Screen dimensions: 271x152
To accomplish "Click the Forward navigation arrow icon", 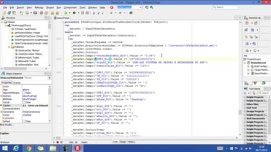I will tap(120, 13).
